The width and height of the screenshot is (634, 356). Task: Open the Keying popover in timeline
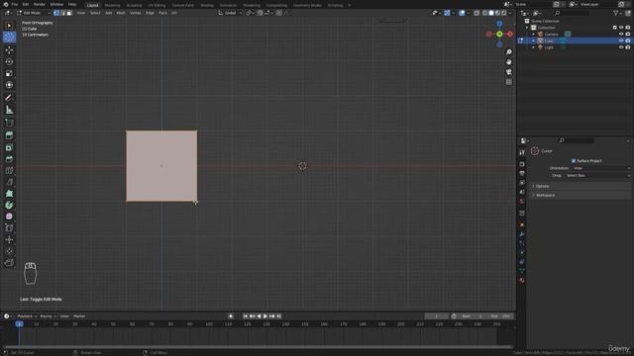[48, 316]
